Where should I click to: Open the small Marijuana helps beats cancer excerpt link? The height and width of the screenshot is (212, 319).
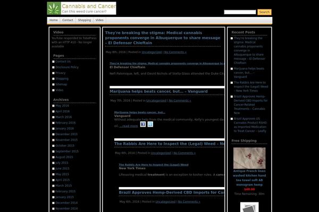pos(139,112)
